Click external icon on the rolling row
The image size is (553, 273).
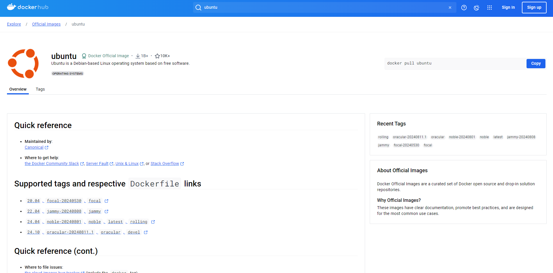click(153, 222)
